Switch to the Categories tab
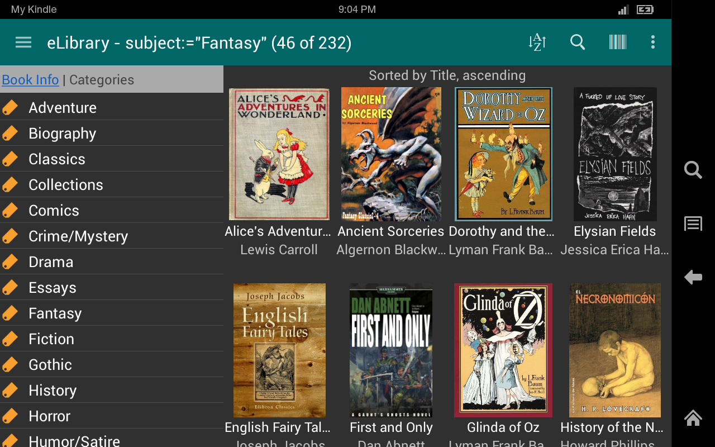Screen dimensions: 715x447 click(101, 79)
